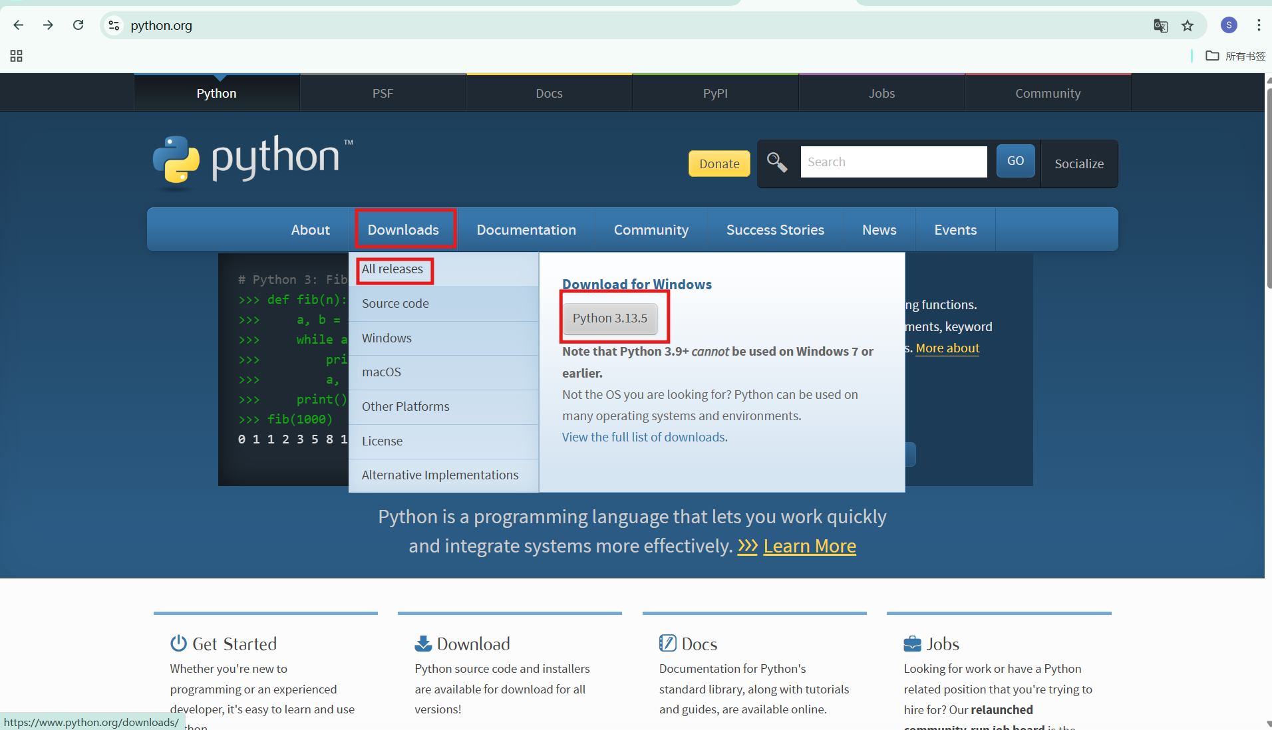Switch to the PSF top tab
Viewport: 1272px width, 730px height.
[383, 93]
